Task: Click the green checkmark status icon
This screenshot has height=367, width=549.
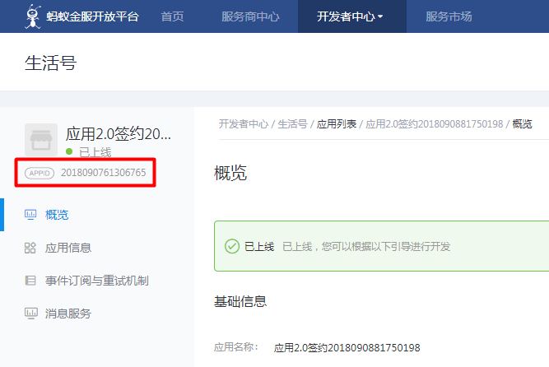Action: pos(231,246)
